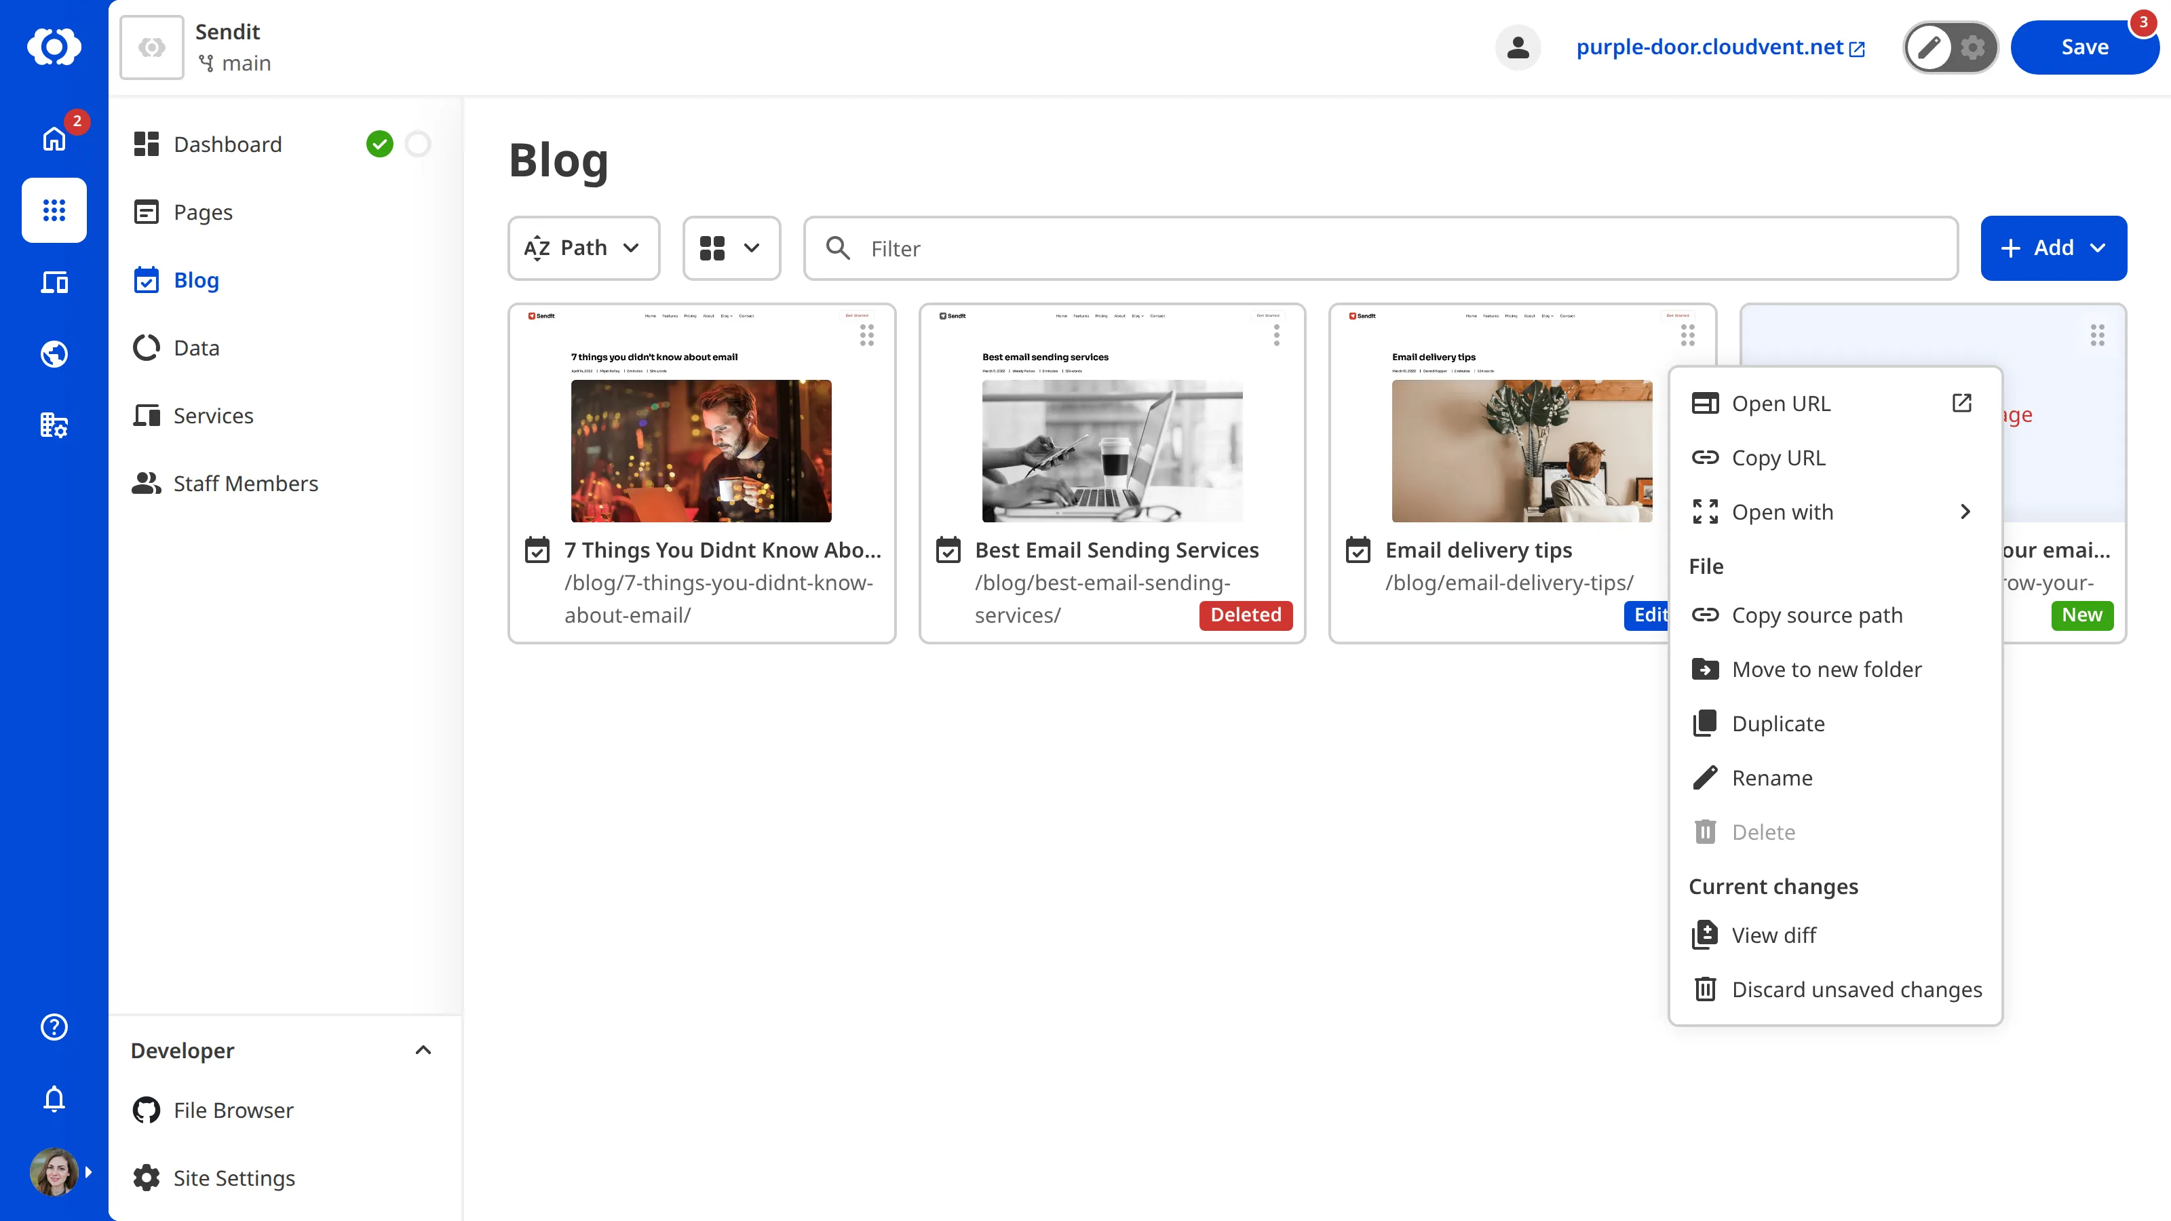Viewport: 2171px width, 1221px height.
Task: Open the organization settings building icon
Action: 54,425
